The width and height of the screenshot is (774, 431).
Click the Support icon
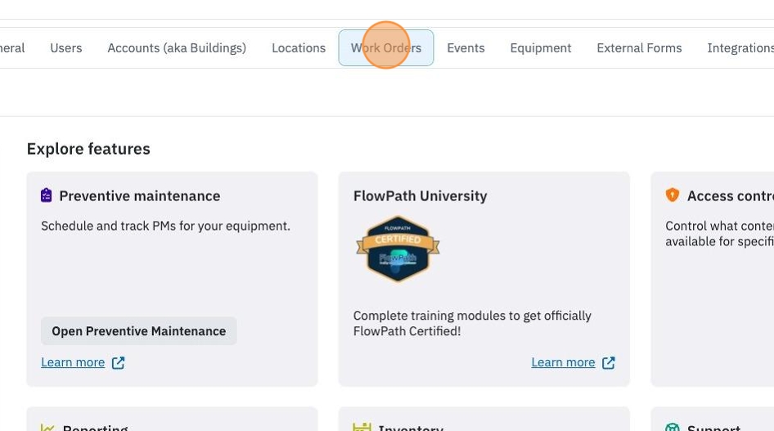coord(673,427)
